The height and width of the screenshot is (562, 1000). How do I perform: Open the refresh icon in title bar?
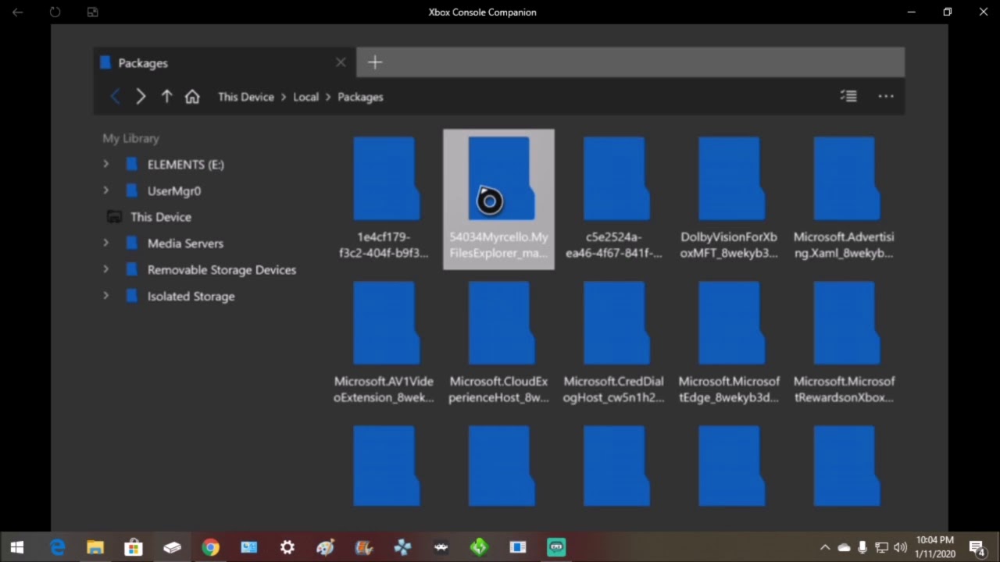point(54,12)
